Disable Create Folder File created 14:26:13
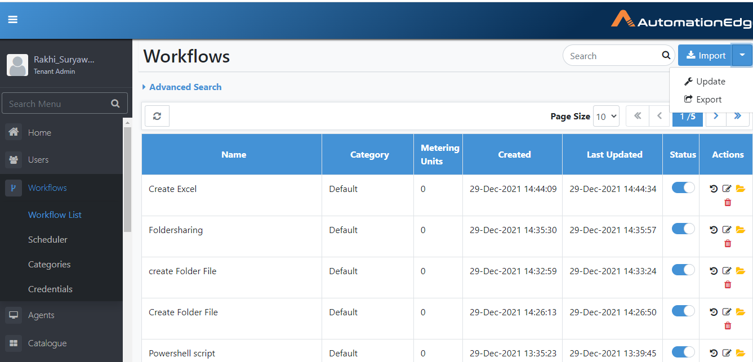This screenshot has width=753, height=362. point(683,311)
